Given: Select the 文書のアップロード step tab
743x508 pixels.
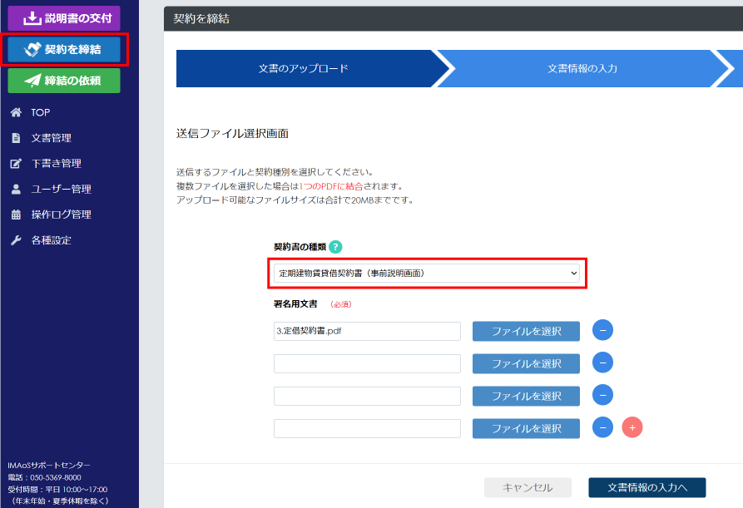Looking at the screenshot, I should pos(303,68).
